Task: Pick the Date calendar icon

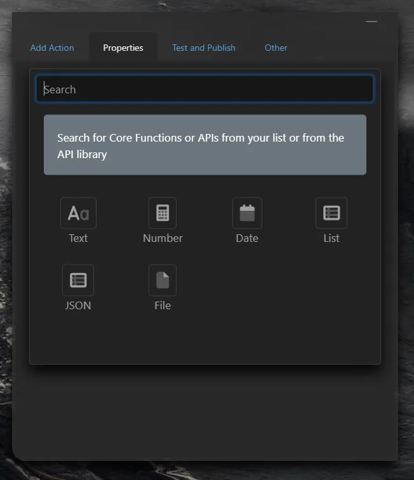Action: 247,213
